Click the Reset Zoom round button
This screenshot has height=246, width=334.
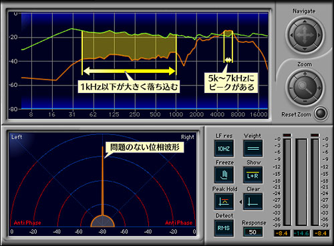[321, 113]
